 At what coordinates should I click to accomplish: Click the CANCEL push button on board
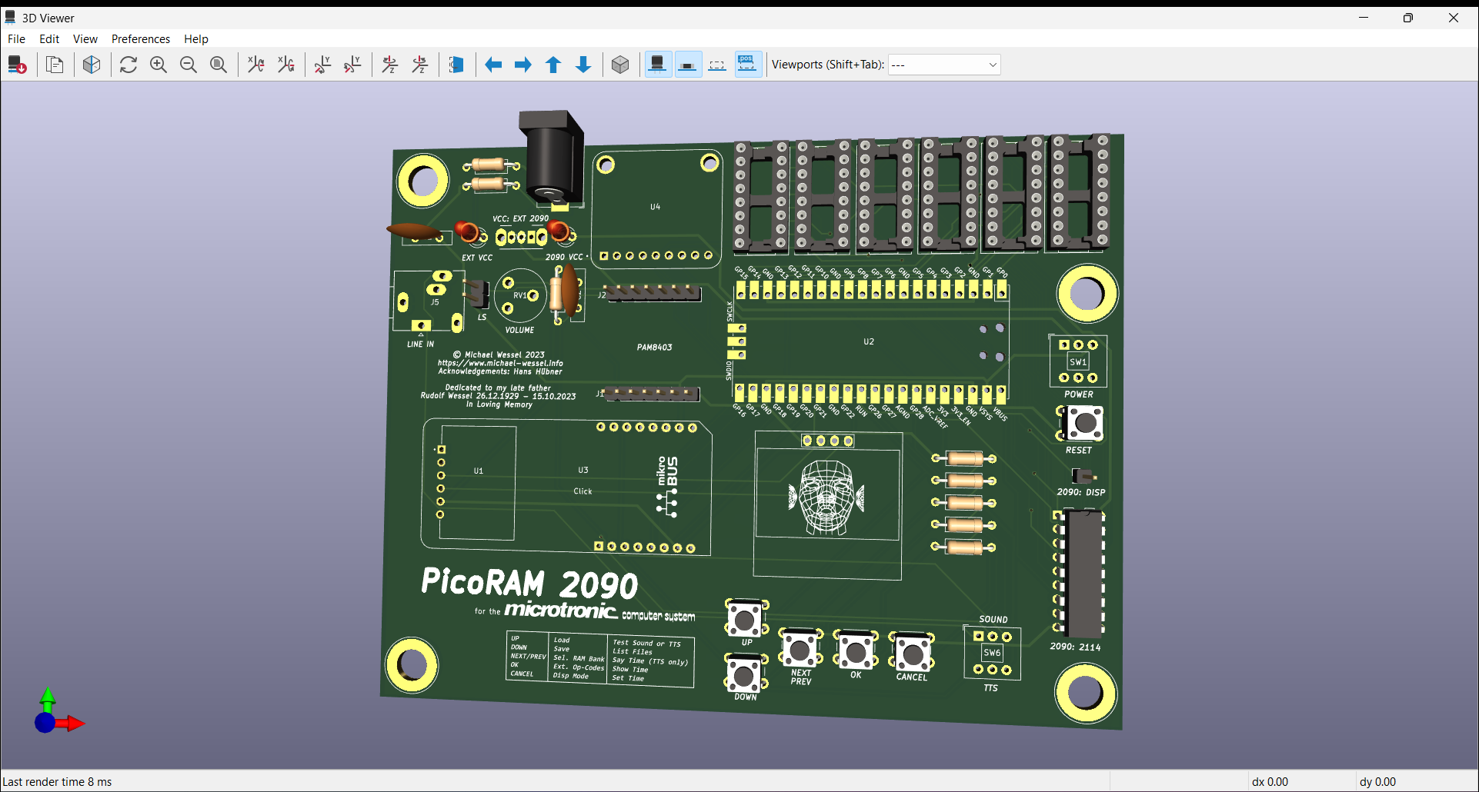click(912, 654)
